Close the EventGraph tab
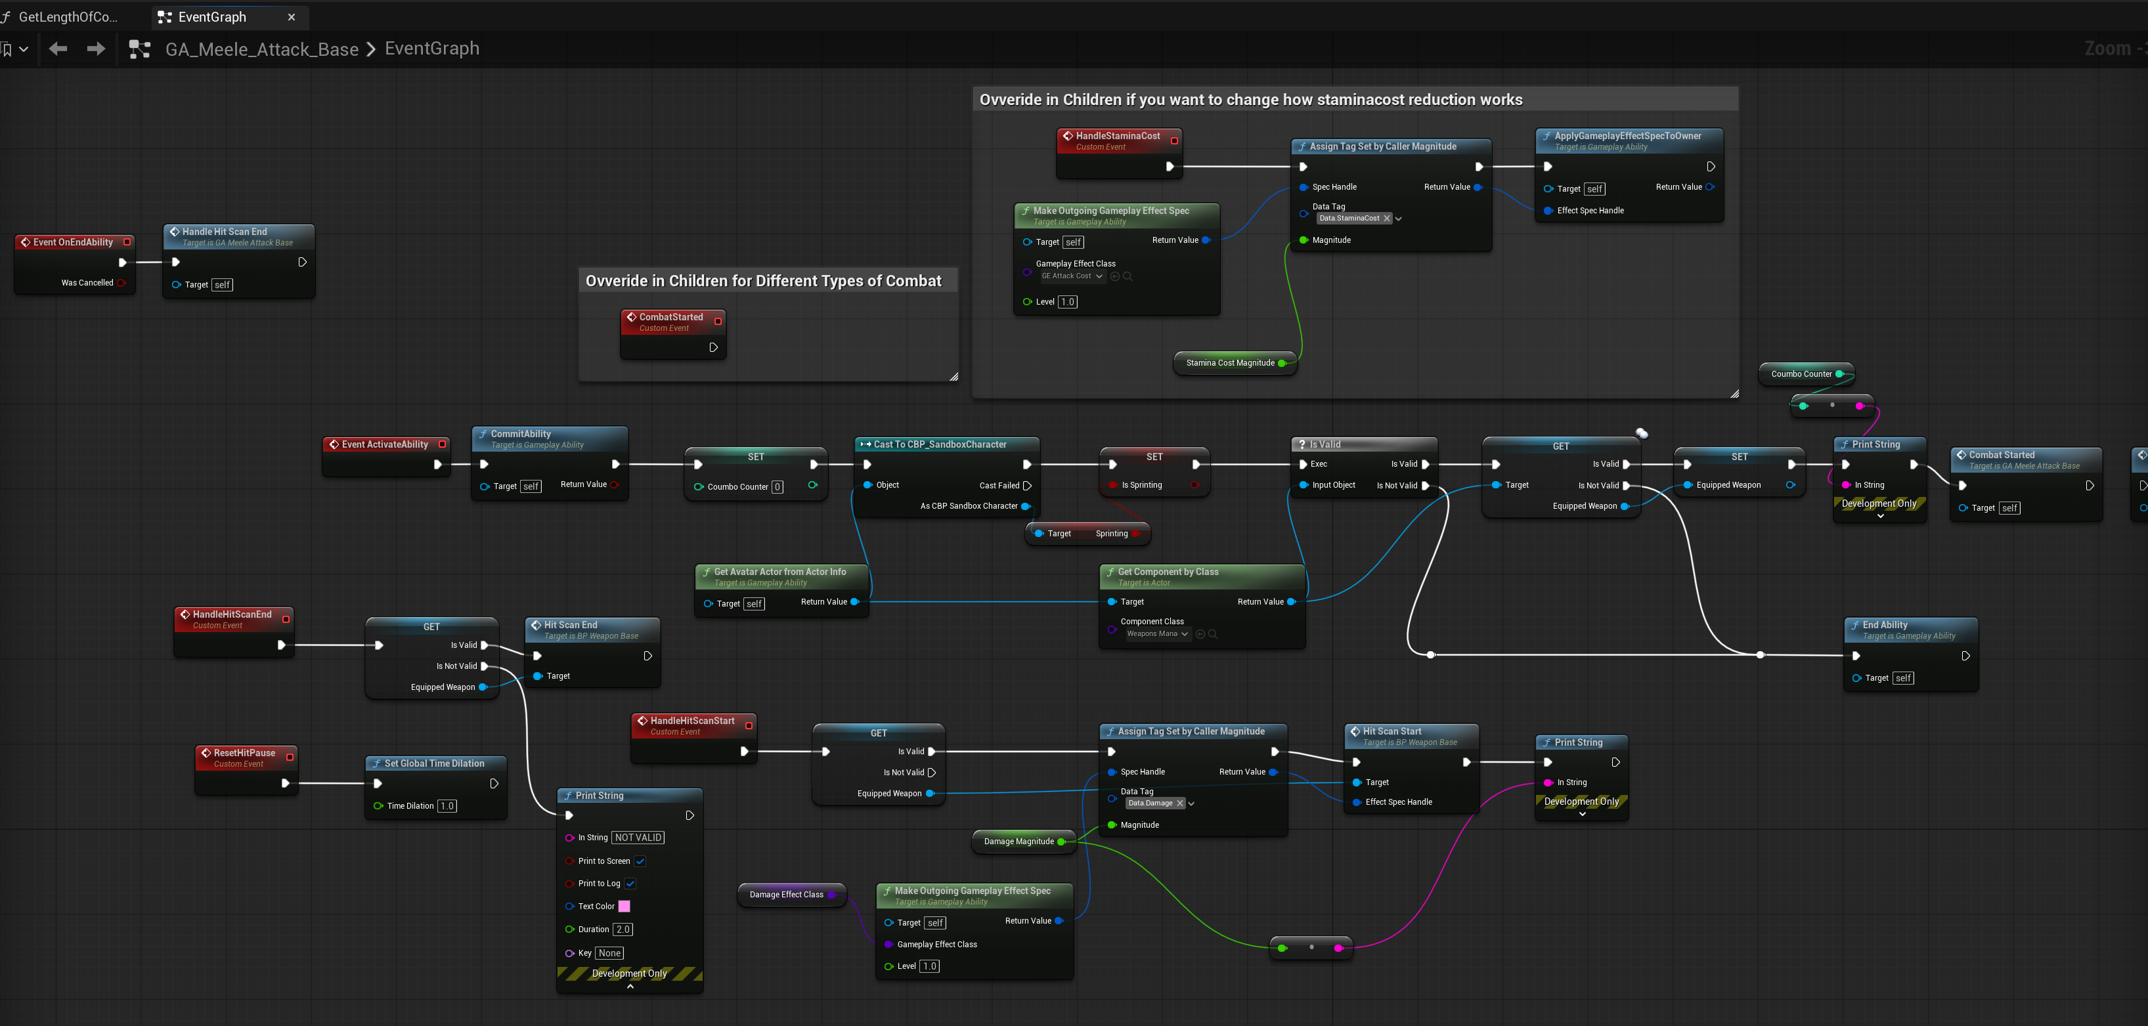This screenshot has height=1026, width=2148. 291,16
